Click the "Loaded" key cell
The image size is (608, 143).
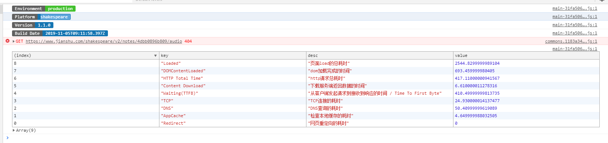pyautogui.click(x=233, y=63)
